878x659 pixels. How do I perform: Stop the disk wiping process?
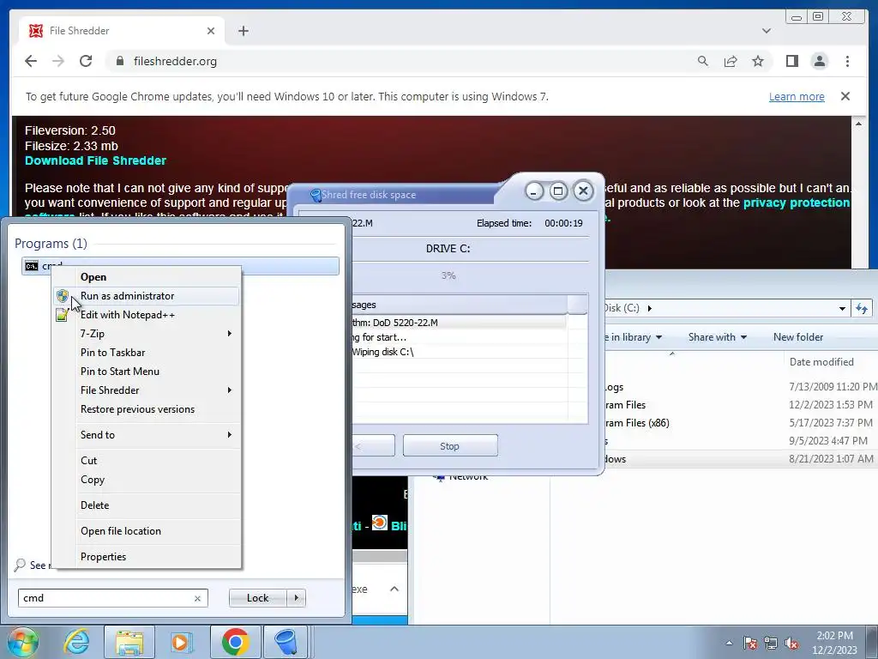tap(449, 446)
